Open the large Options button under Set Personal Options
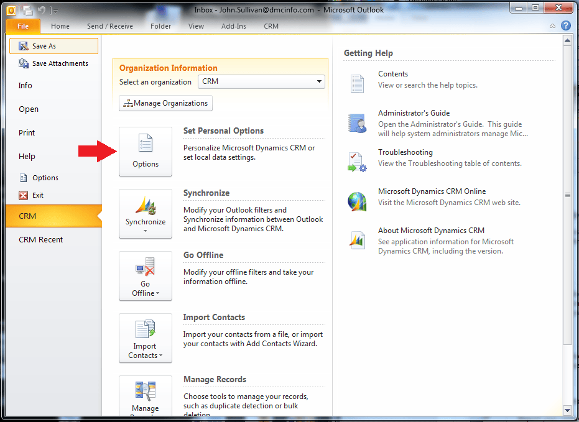The width and height of the screenshot is (579, 422). [x=146, y=152]
